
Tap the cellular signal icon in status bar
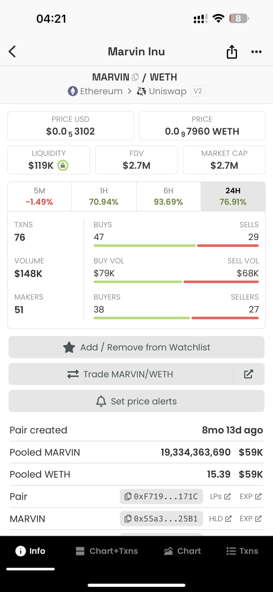click(x=200, y=19)
